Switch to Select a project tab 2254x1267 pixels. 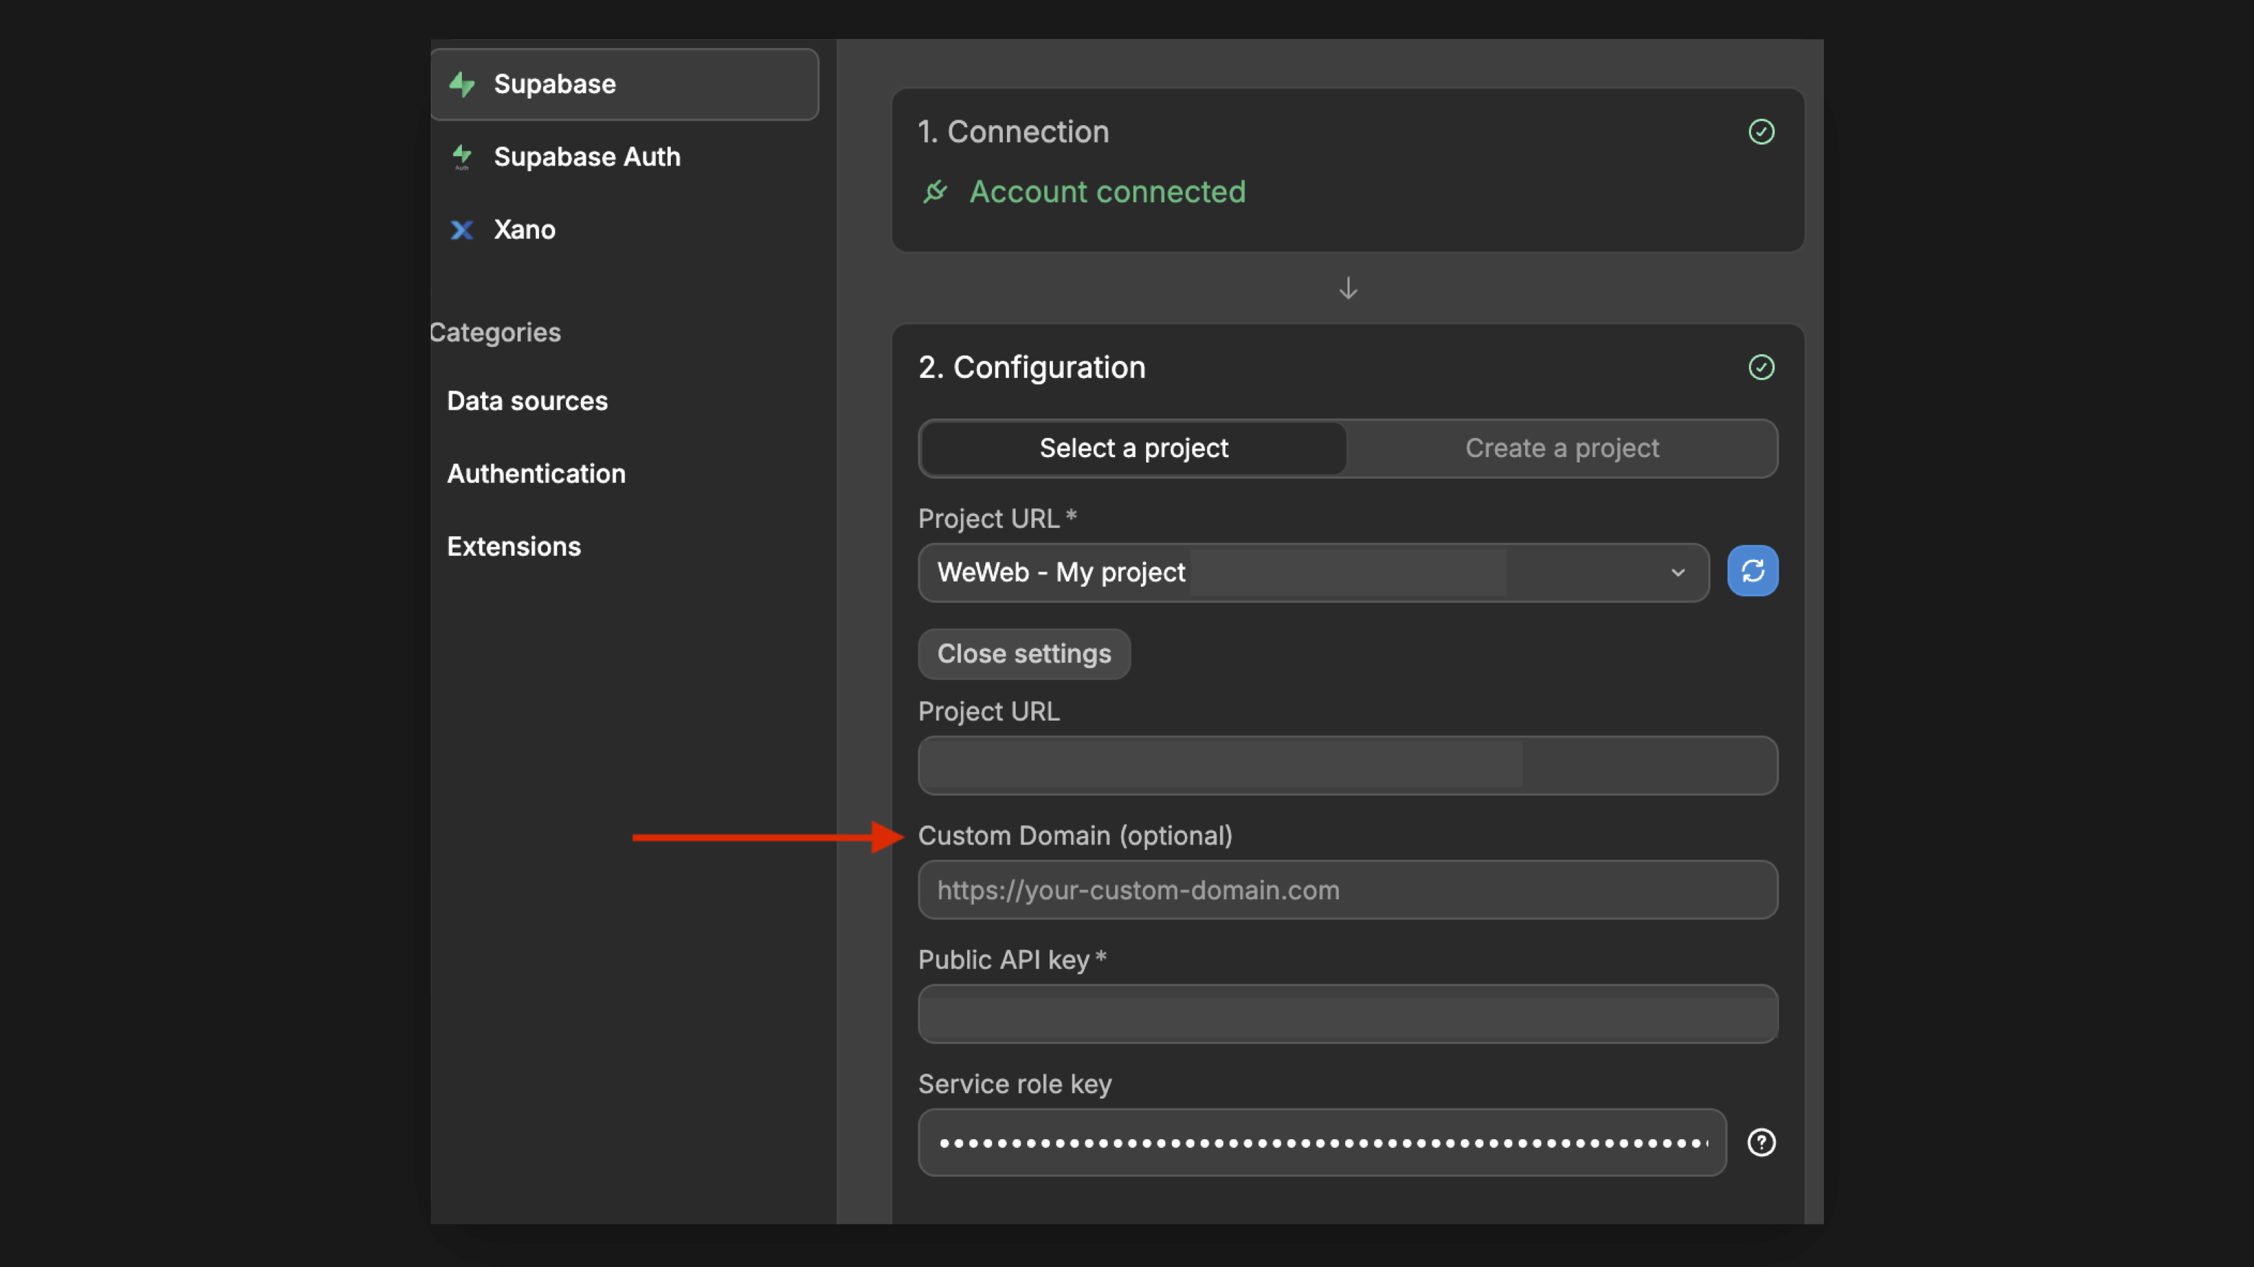click(1133, 448)
